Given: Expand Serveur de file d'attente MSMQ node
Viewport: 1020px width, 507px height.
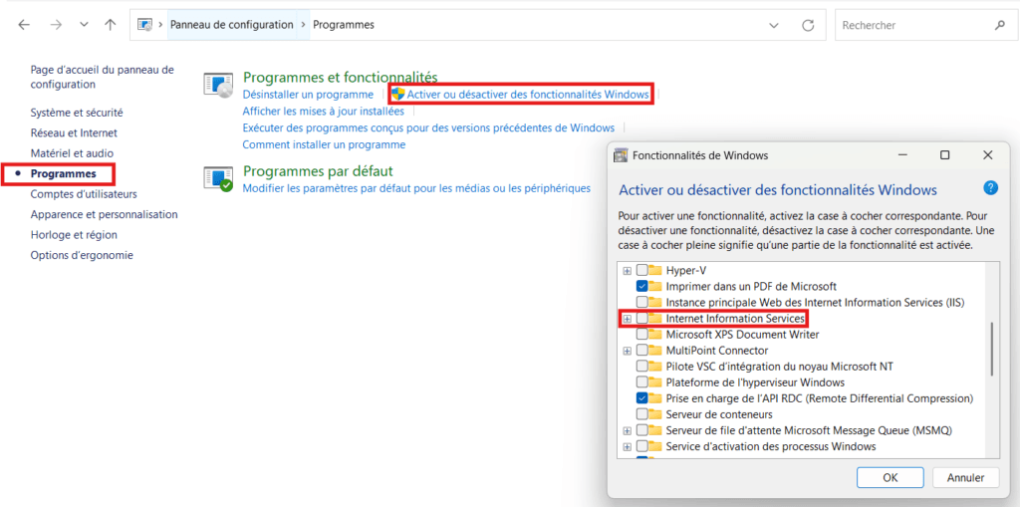Looking at the screenshot, I should point(628,430).
